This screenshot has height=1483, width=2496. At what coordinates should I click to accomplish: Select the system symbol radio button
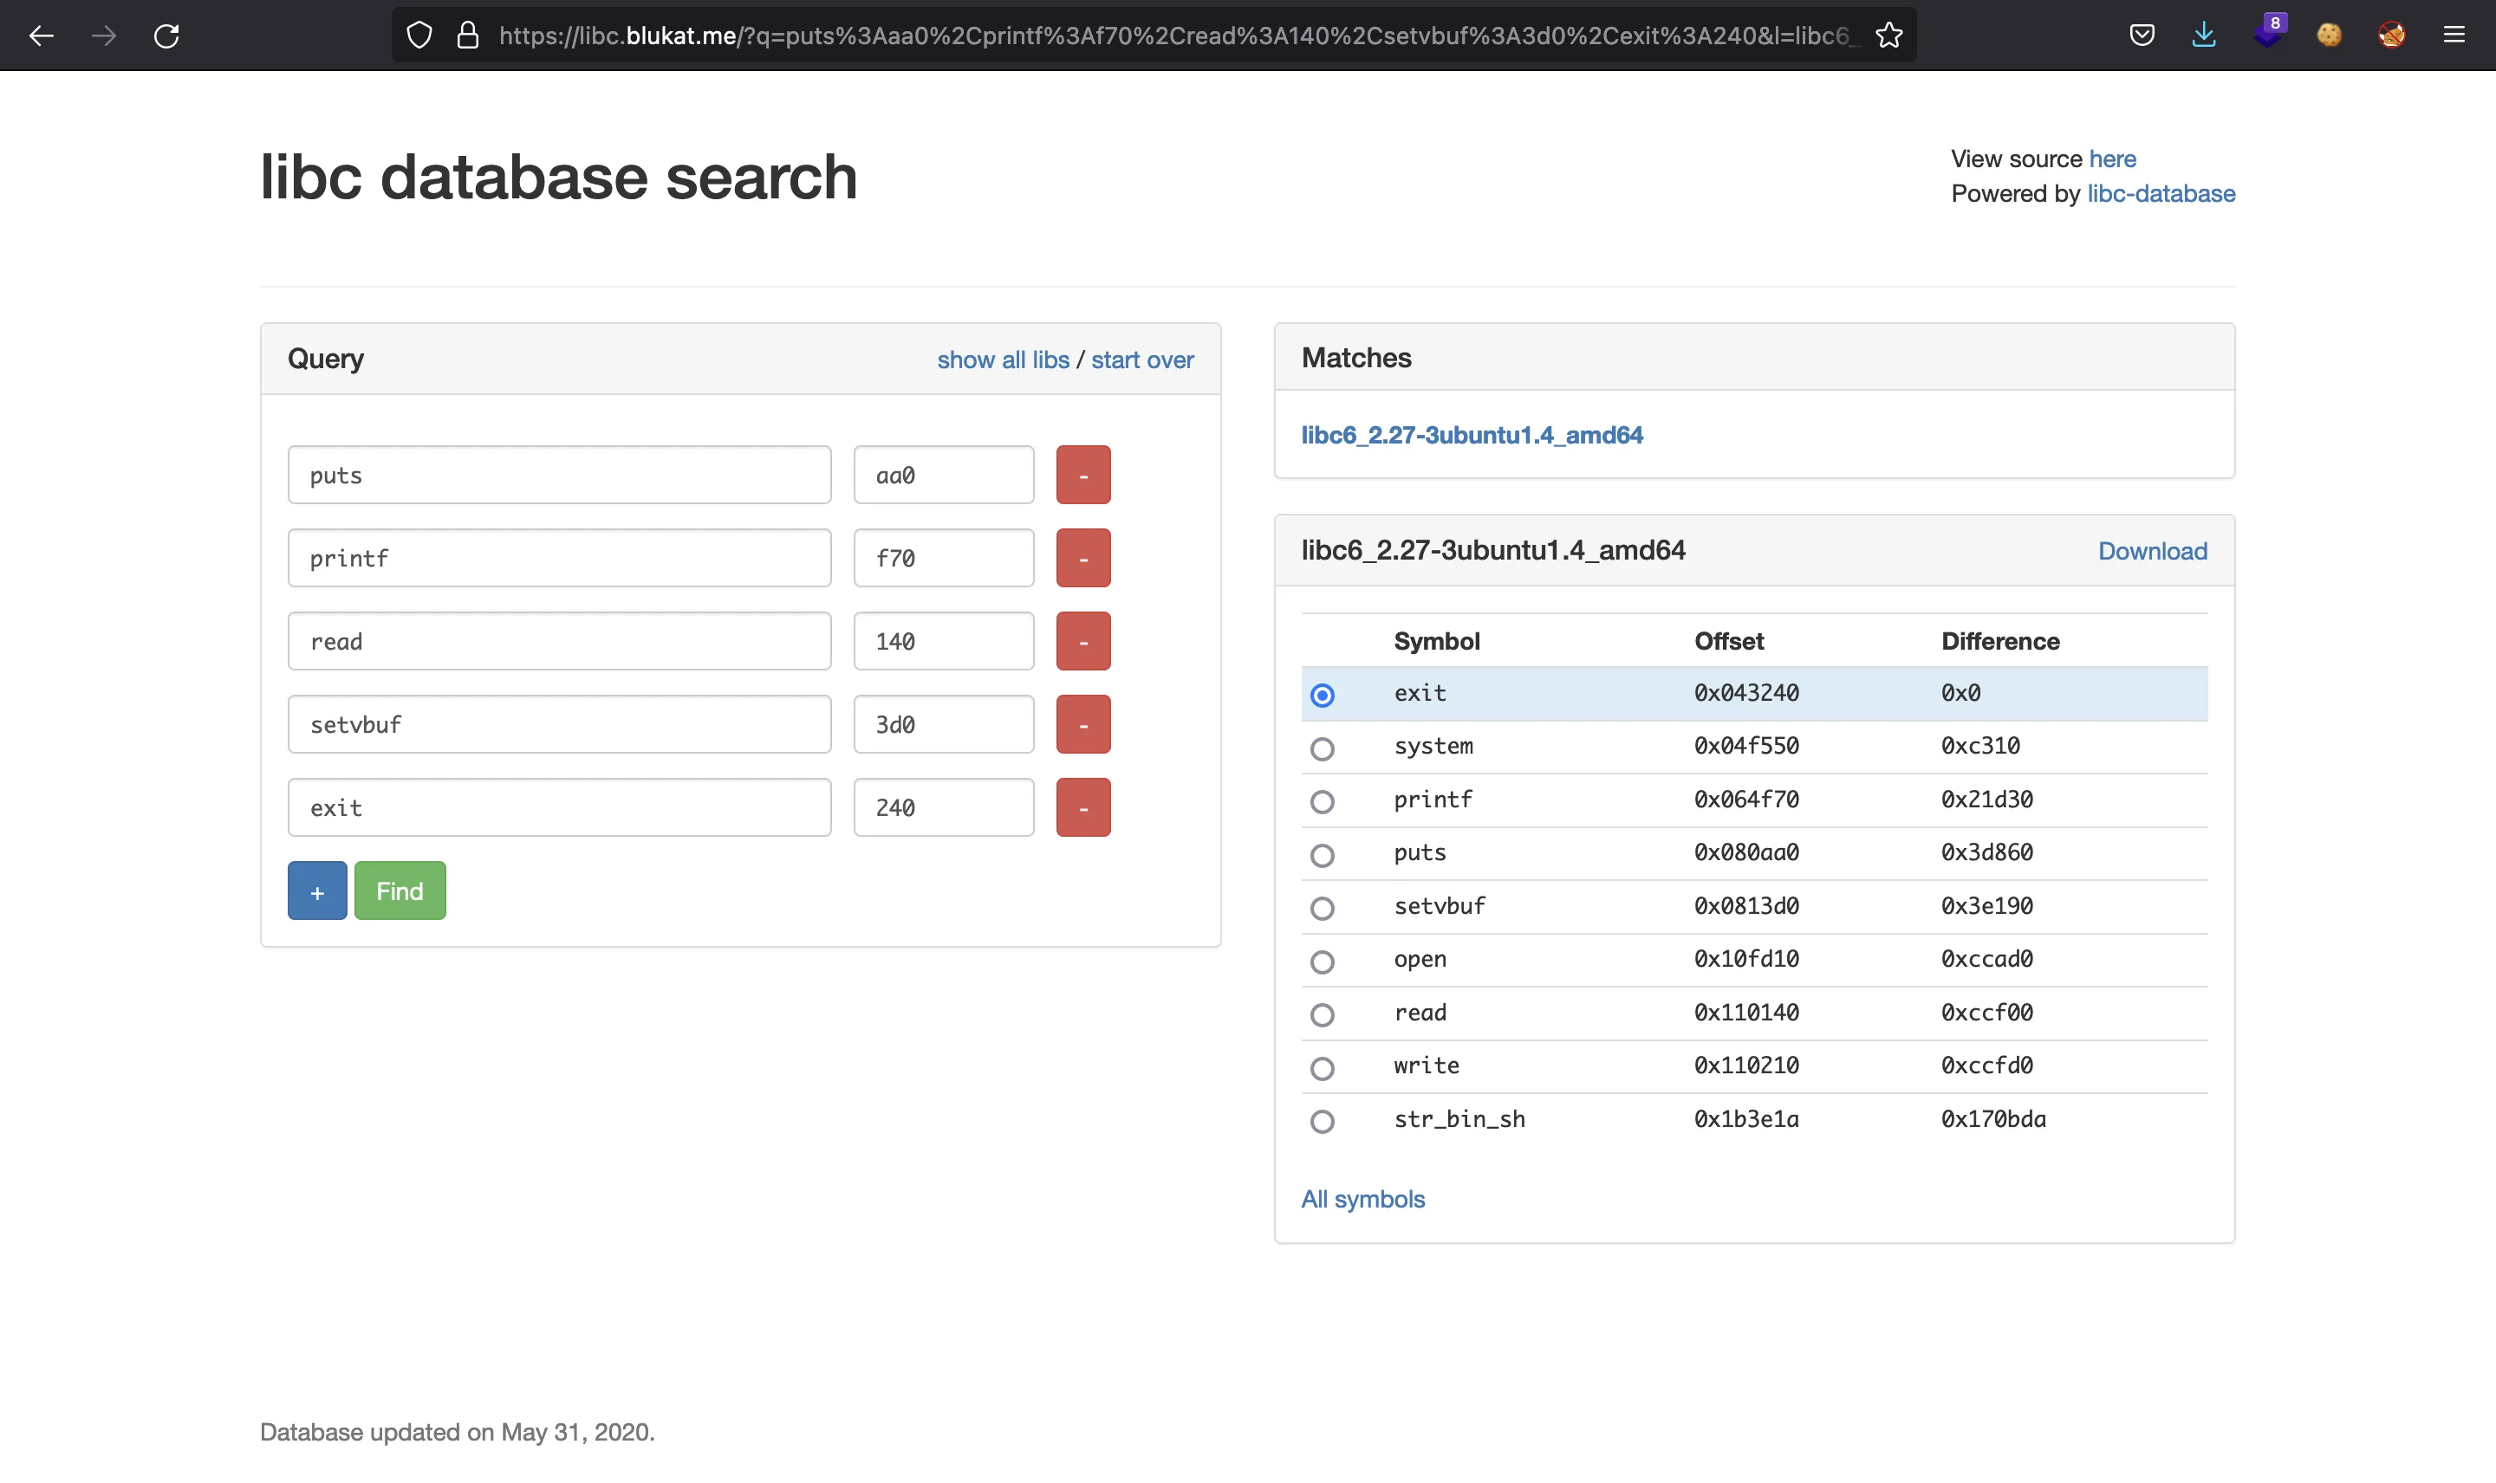click(x=1323, y=748)
